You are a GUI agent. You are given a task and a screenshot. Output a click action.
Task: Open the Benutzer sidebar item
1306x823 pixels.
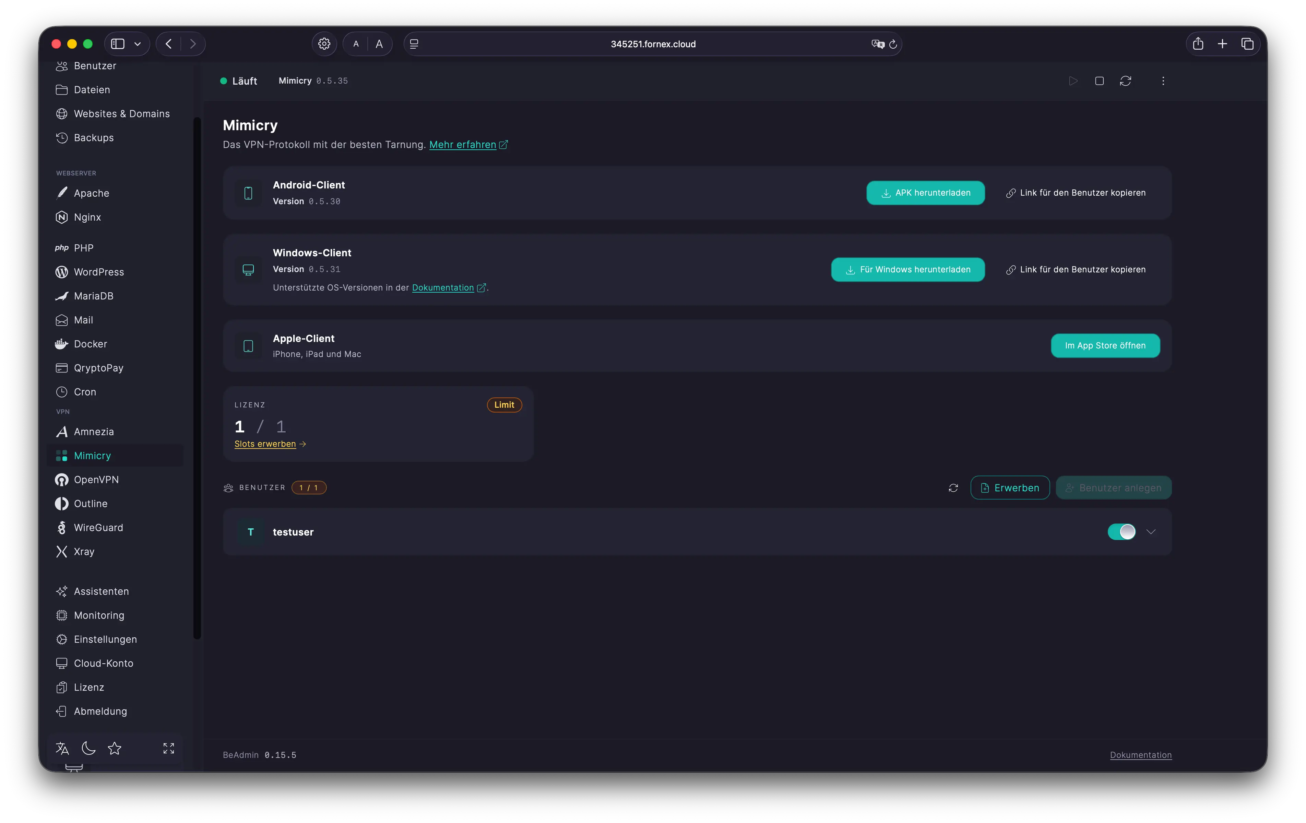[x=115, y=65]
